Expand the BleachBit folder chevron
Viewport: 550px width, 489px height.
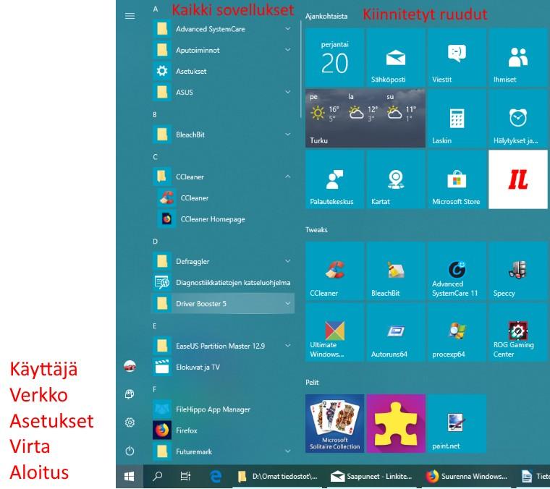[x=287, y=135]
